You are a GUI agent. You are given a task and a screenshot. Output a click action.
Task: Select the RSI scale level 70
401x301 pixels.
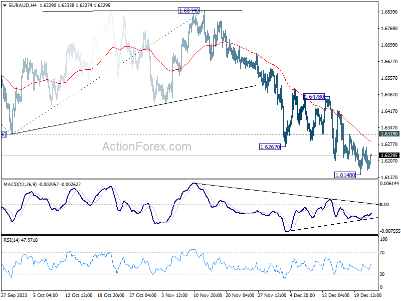pyautogui.click(x=382, y=253)
